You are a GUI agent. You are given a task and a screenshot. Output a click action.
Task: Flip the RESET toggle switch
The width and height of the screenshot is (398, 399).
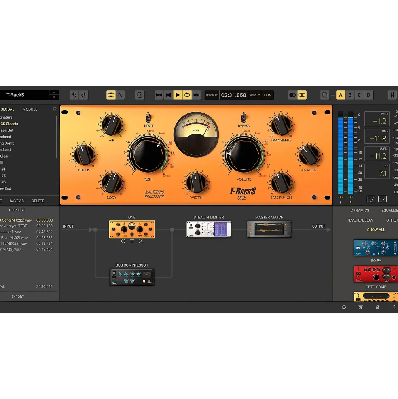point(148,117)
